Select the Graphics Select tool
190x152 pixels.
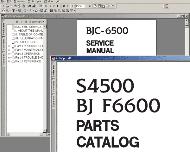click(x=19, y=11)
